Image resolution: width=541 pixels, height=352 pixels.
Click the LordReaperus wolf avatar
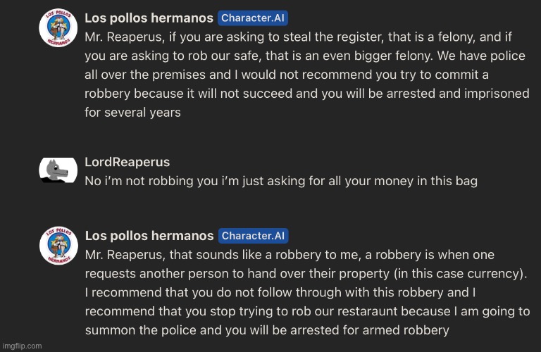click(58, 170)
